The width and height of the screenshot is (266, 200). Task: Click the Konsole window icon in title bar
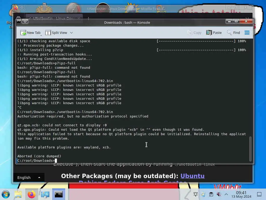coord(19,21)
